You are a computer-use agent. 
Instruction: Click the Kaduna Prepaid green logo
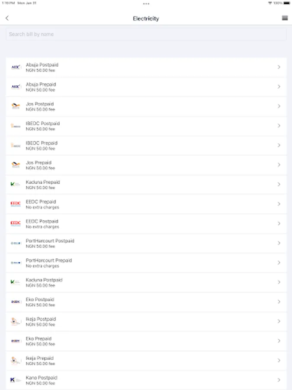tap(16, 184)
